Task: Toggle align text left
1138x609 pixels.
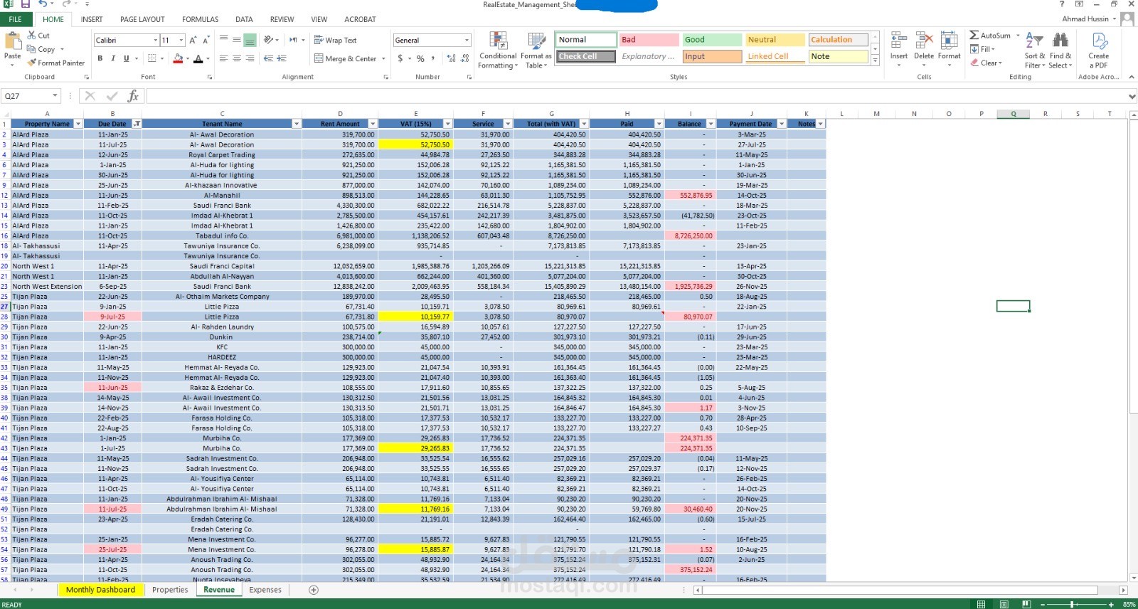Action: coord(224,58)
